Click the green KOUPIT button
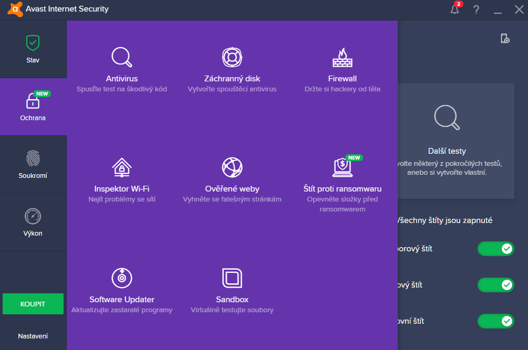 33,304
